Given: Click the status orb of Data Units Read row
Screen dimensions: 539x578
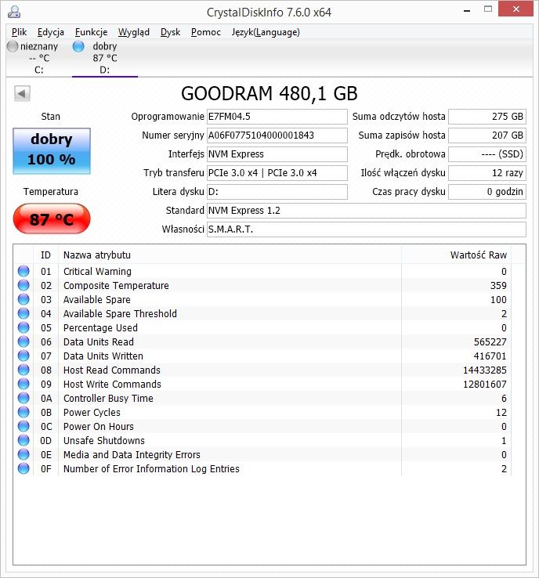Looking at the screenshot, I should [24, 341].
